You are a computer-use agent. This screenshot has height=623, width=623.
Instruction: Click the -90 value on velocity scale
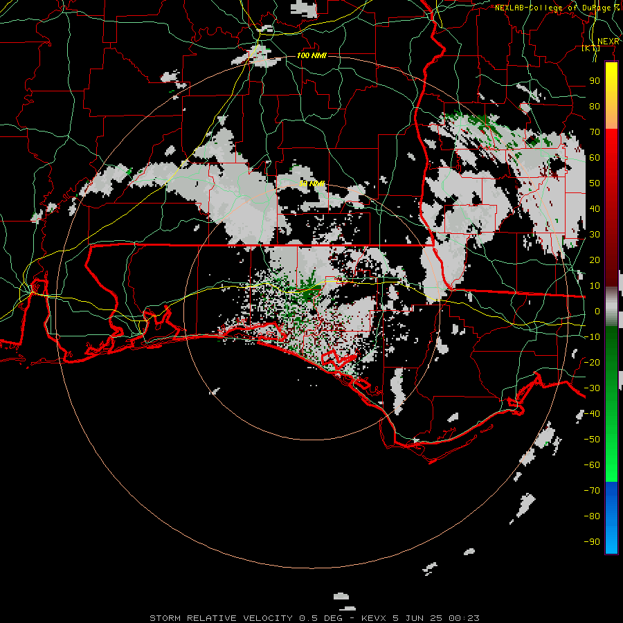(592, 541)
